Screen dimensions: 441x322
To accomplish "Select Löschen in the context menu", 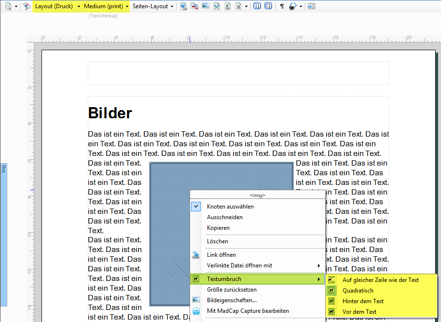I will tap(218, 241).
